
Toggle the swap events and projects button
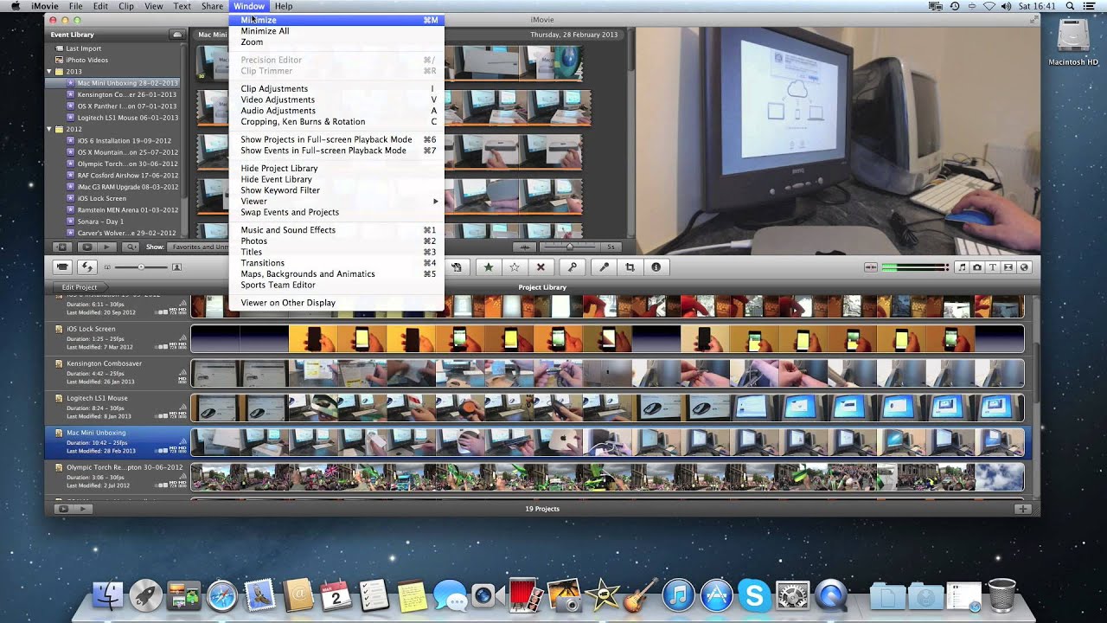[86, 267]
